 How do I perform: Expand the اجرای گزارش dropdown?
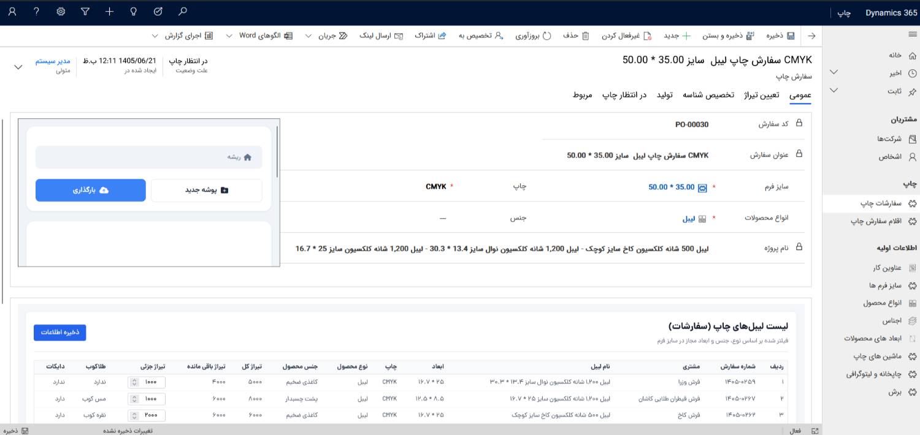click(x=155, y=36)
